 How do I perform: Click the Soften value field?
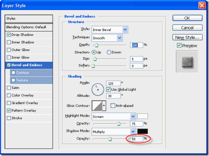[x=136, y=66]
